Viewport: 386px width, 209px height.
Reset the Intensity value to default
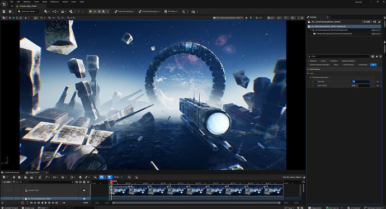click(x=378, y=82)
